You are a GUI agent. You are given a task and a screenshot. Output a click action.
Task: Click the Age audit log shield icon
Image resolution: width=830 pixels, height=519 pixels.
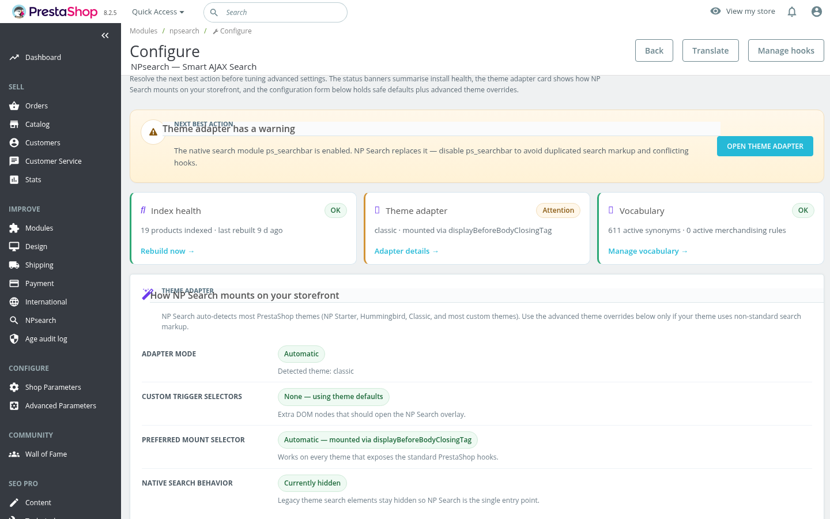pos(14,339)
